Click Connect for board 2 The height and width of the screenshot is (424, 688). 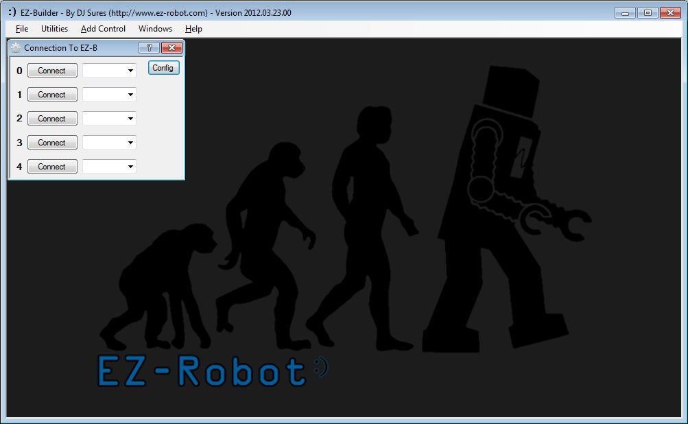click(52, 119)
